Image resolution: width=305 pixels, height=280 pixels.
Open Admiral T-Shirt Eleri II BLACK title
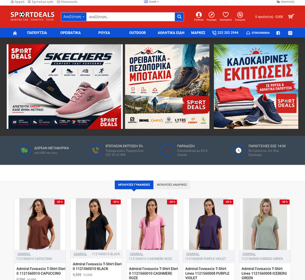pyautogui.click(x=97, y=266)
